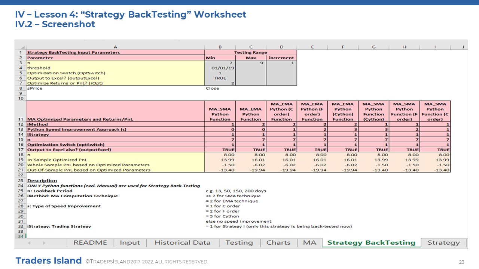The width and height of the screenshot is (479, 269).
Task: Click the 'MA_EMA Python (Cython) Function' header
Action: point(343,111)
